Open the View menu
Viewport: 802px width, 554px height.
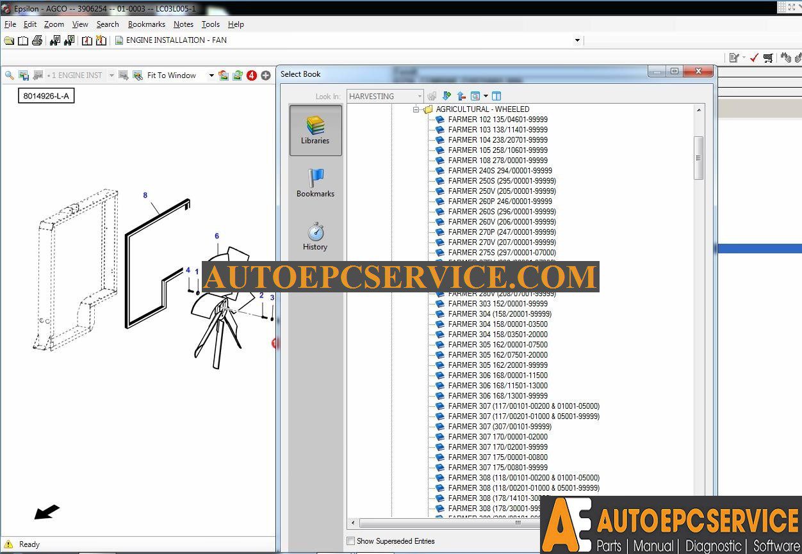click(x=80, y=24)
